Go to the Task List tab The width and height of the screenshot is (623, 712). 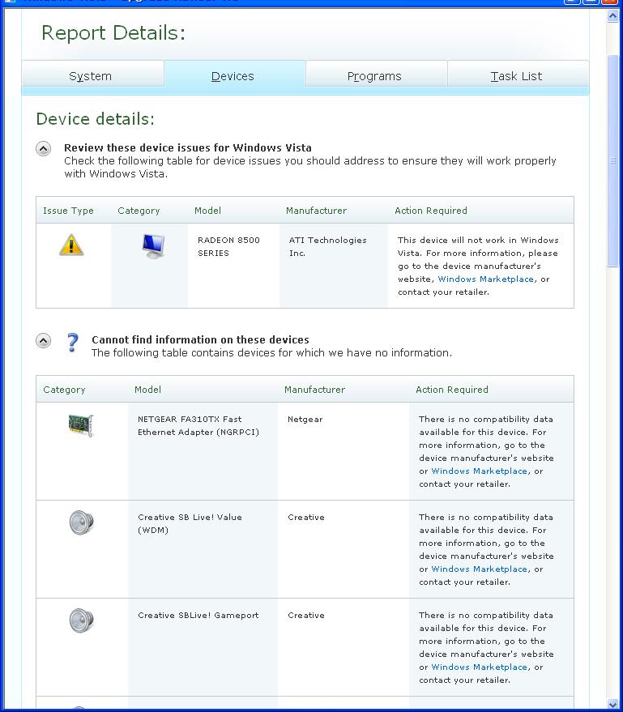point(518,74)
